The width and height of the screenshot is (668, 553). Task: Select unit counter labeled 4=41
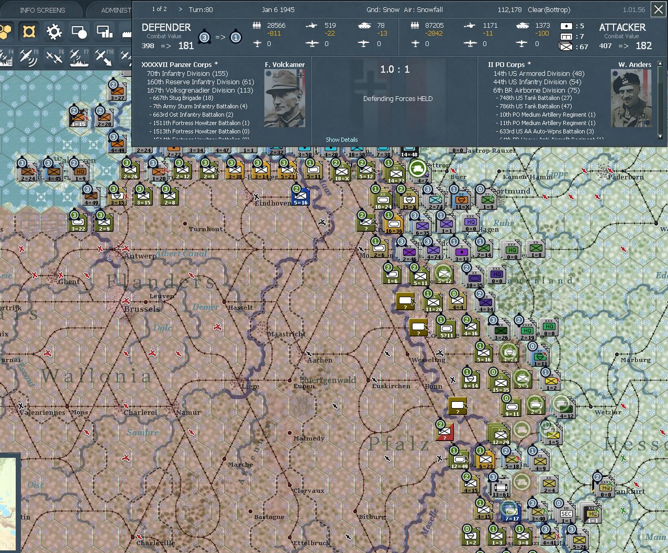pyautogui.click(x=550, y=536)
